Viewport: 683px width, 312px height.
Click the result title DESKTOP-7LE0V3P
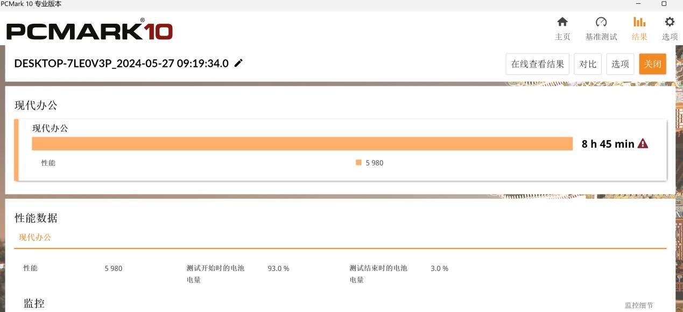[x=121, y=63]
